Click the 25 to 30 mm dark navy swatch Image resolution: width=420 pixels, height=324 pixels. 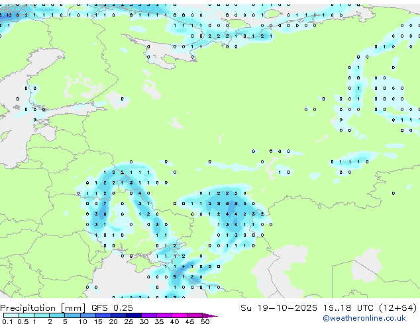tap(133, 315)
